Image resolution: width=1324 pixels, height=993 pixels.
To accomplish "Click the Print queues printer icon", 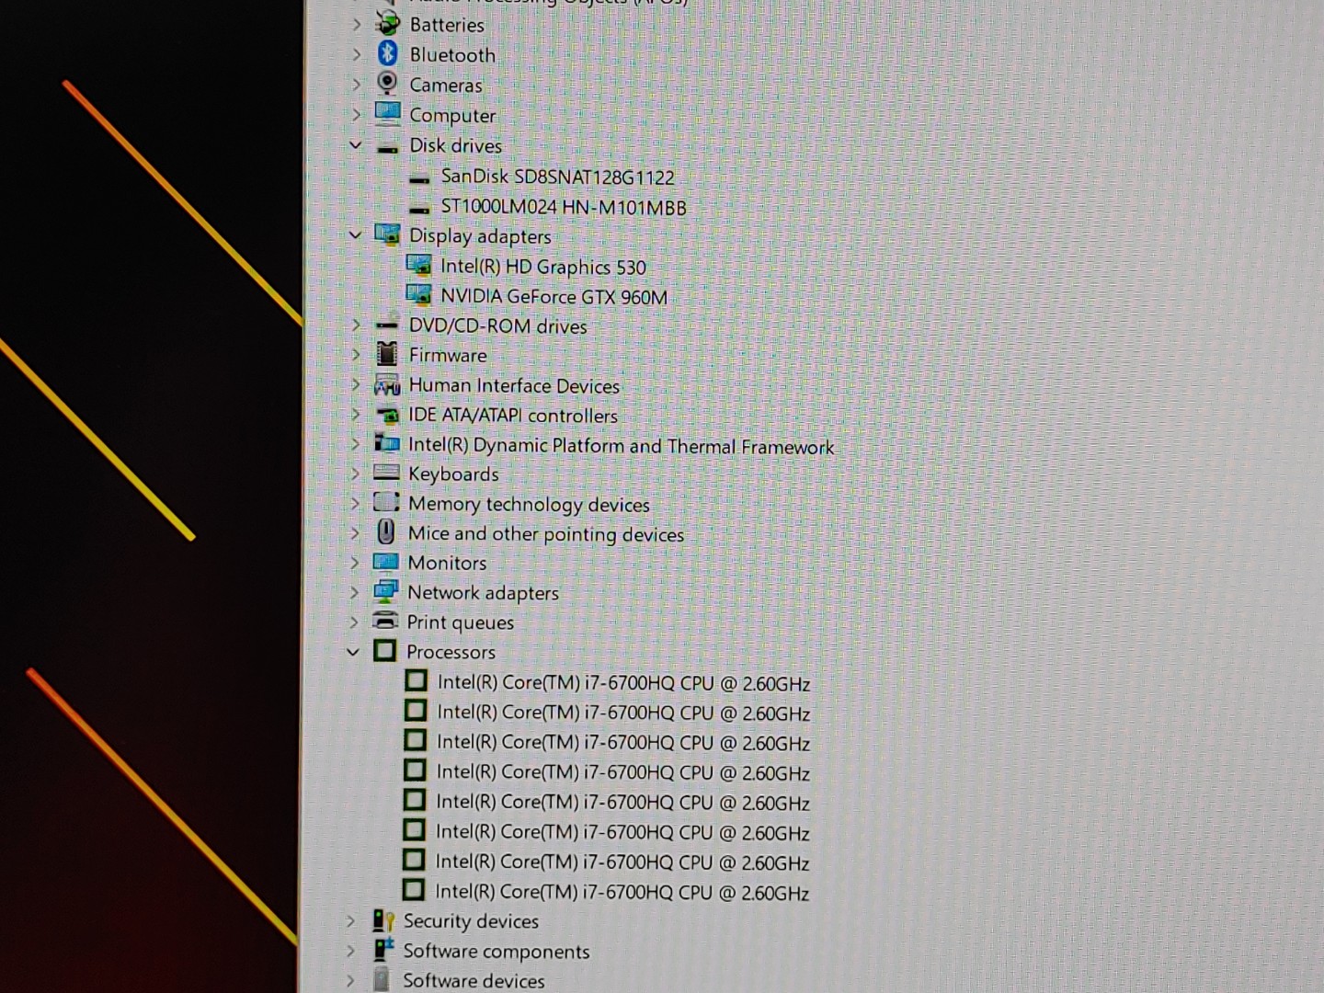I will (x=385, y=622).
